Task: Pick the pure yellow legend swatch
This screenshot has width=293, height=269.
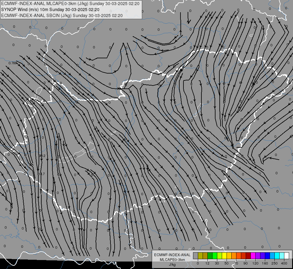Action: click(224, 256)
